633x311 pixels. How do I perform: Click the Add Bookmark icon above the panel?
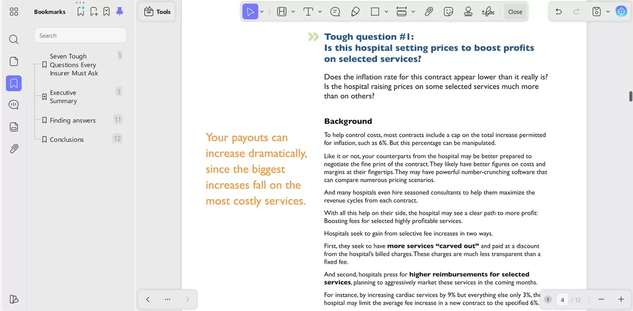[93, 11]
